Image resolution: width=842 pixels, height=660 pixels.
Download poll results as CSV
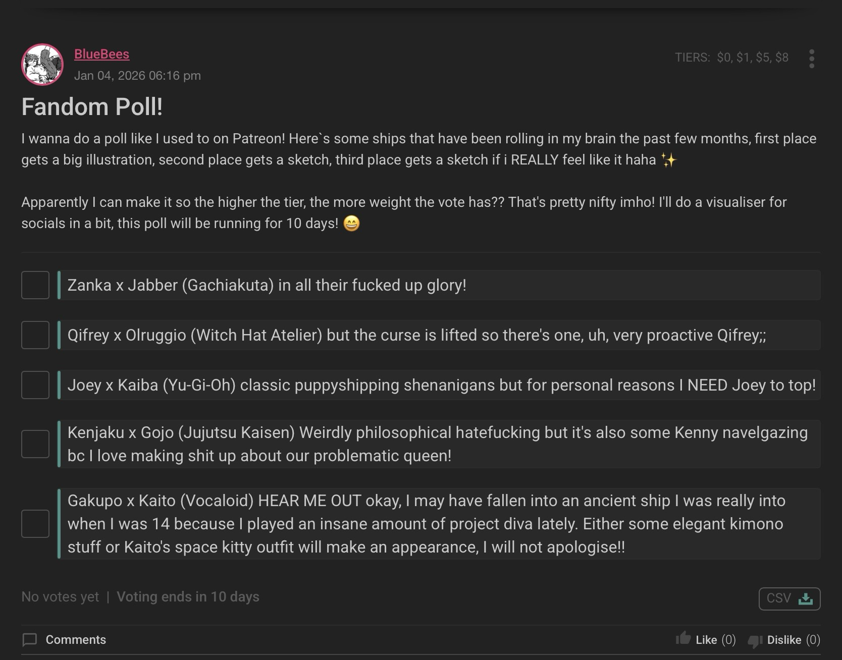(789, 599)
